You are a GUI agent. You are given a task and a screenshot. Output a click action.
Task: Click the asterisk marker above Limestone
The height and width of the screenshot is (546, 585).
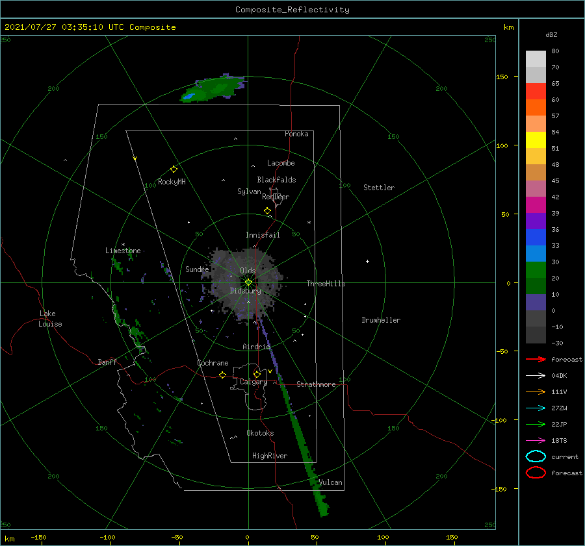coord(123,245)
